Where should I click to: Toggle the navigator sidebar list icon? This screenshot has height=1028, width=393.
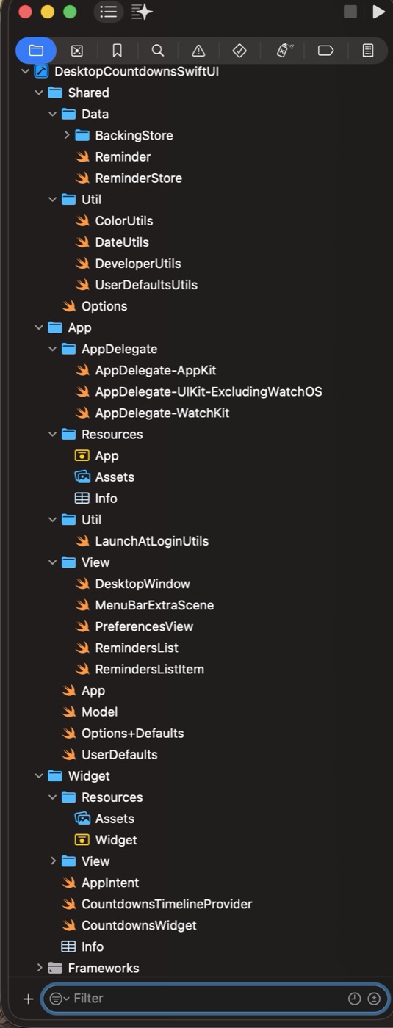(109, 12)
